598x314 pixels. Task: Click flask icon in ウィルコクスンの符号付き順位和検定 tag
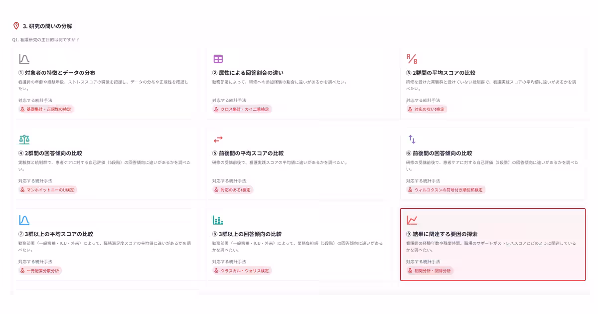click(x=410, y=190)
